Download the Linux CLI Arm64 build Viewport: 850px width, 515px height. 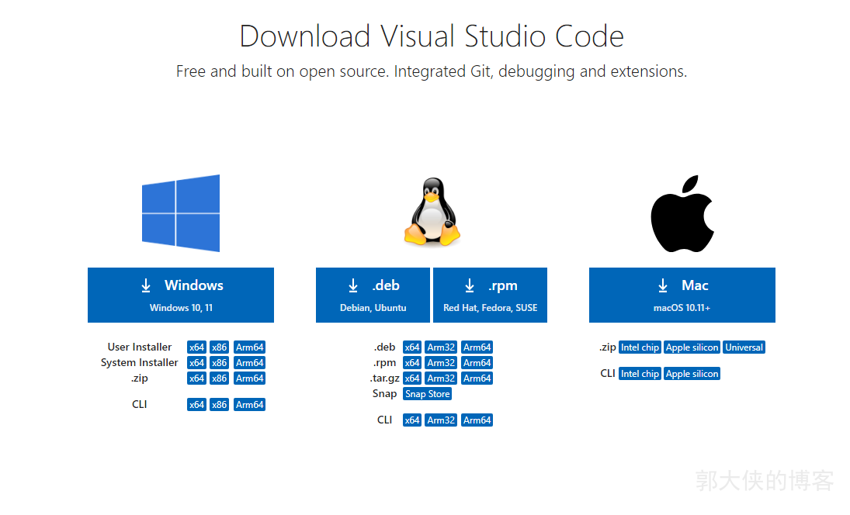pyautogui.click(x=477, y=420)
